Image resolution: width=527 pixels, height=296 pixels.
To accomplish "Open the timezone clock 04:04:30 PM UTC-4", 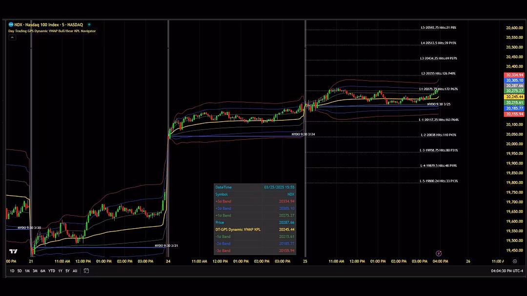I will (507, 271).
